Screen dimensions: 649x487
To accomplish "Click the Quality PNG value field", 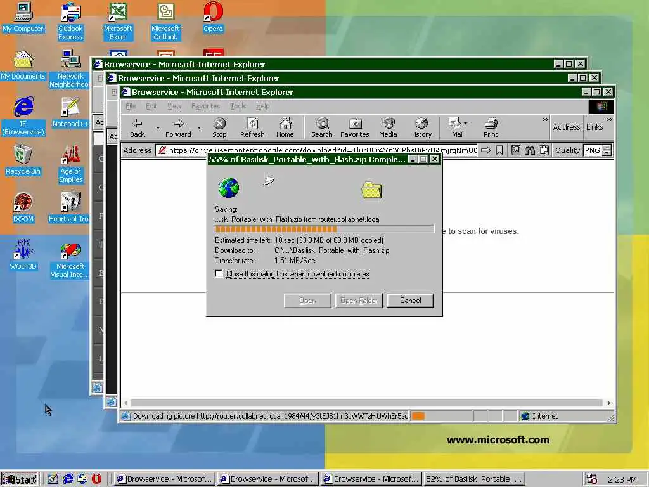I will (593, 150).
